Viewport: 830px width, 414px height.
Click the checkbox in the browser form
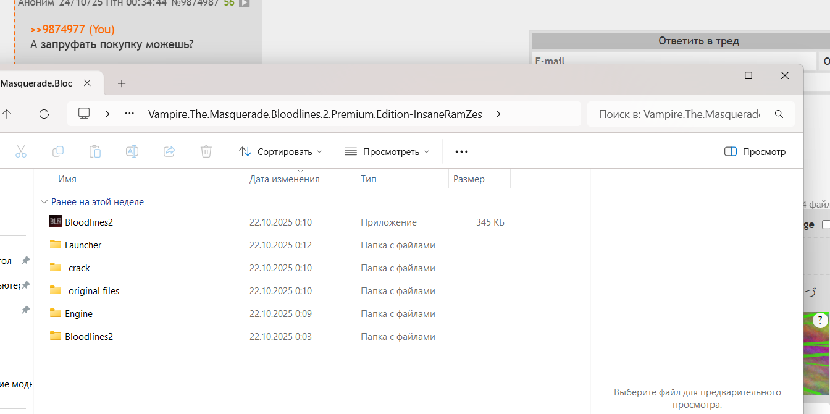tap(826, 225)
